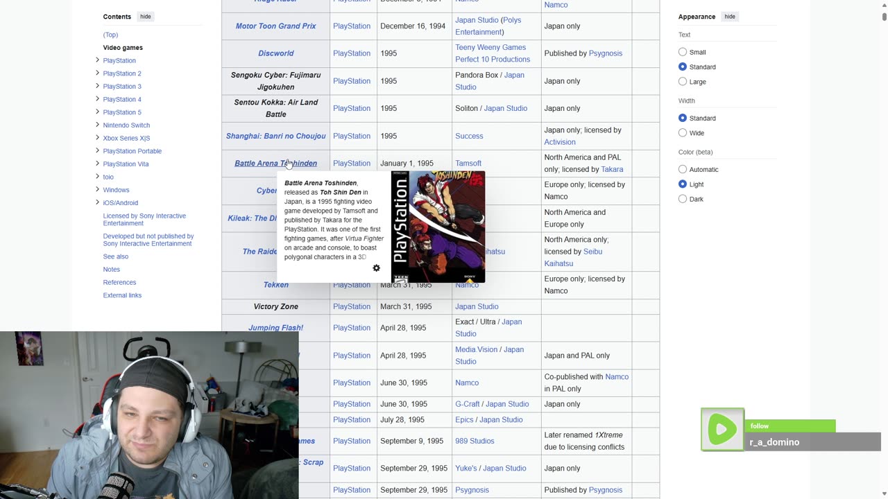The image size is (888, 499).
Task: Expand the Xbox Series X|S contents section
Action: [97, 138]
